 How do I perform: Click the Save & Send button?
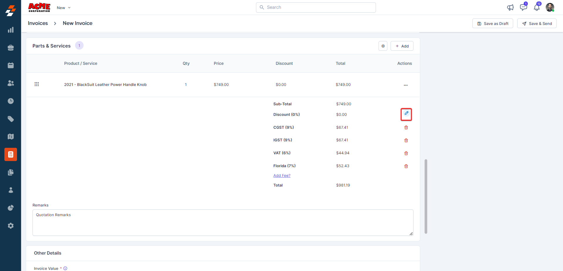click(x=537, y=23)
